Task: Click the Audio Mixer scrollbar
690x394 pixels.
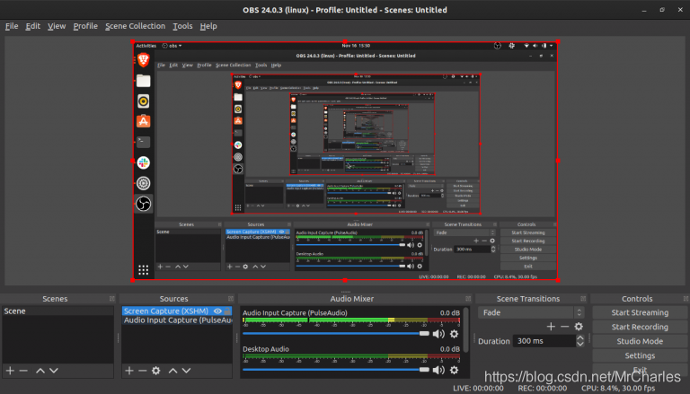Action: (x=466, y=329)
